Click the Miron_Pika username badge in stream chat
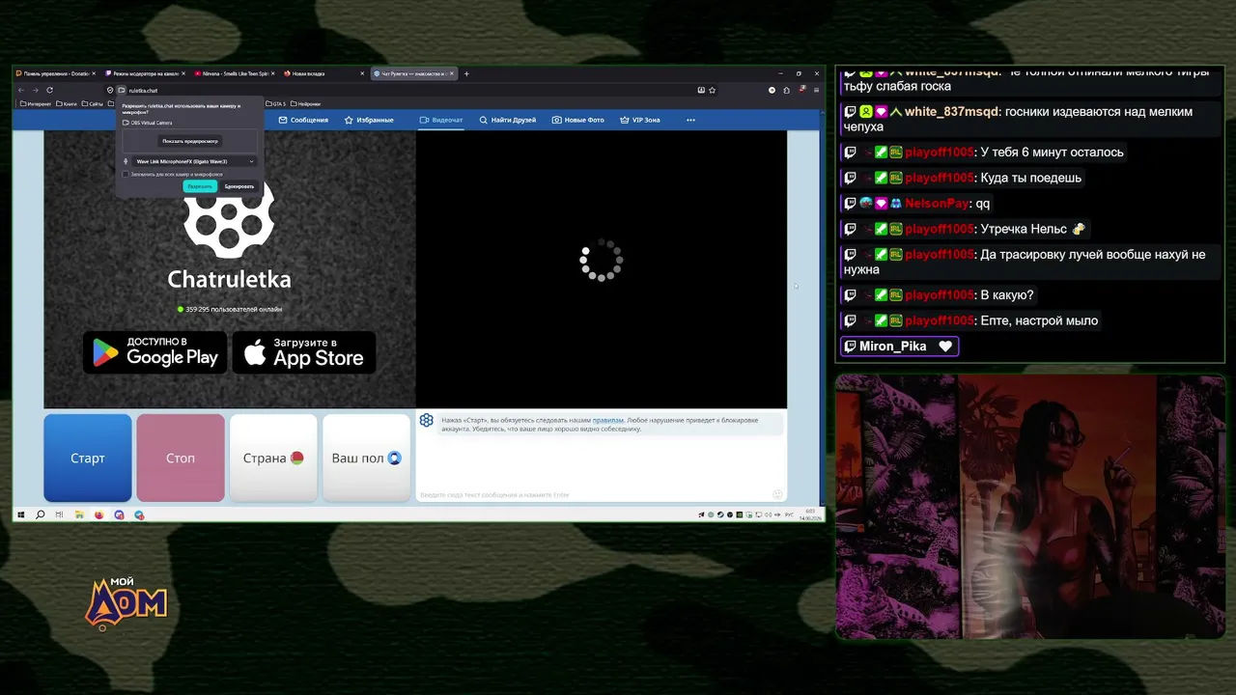1236x695 pixels. [x=899, y=347]
